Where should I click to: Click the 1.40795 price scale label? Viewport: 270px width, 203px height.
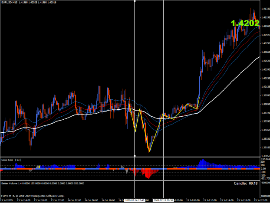[x=266, y=43]
